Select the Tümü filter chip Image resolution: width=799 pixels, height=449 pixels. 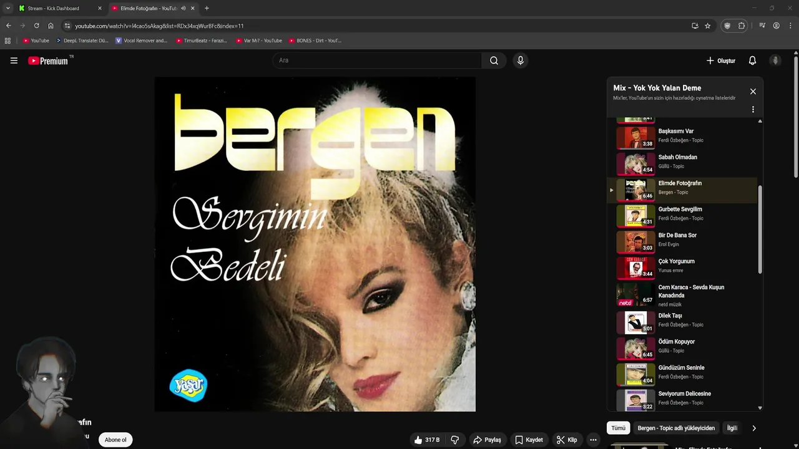[618, 428]
